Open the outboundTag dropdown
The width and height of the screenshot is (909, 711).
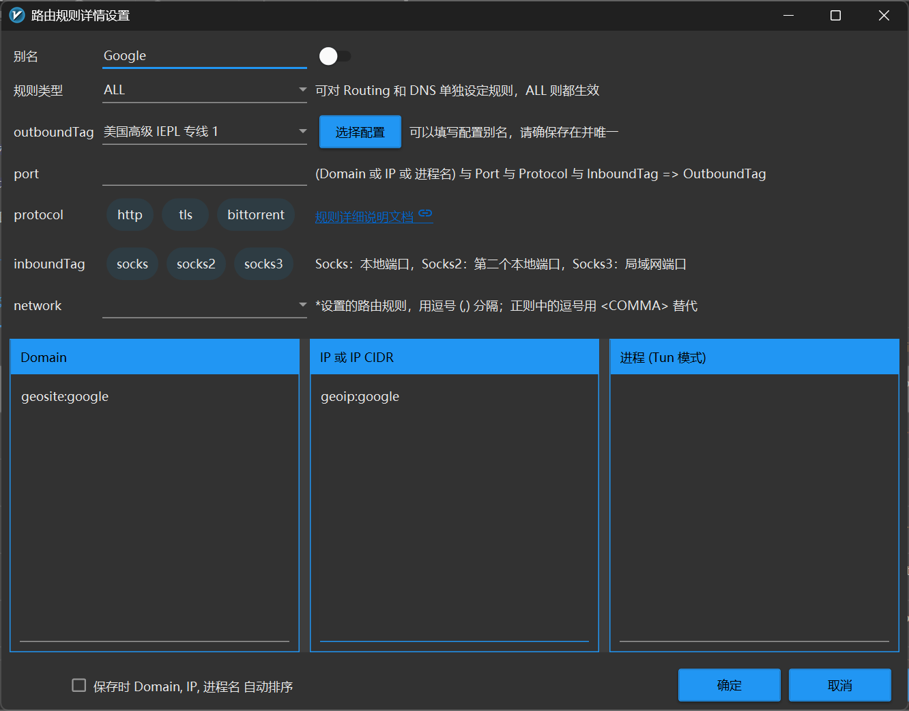[x=205, y=131]
